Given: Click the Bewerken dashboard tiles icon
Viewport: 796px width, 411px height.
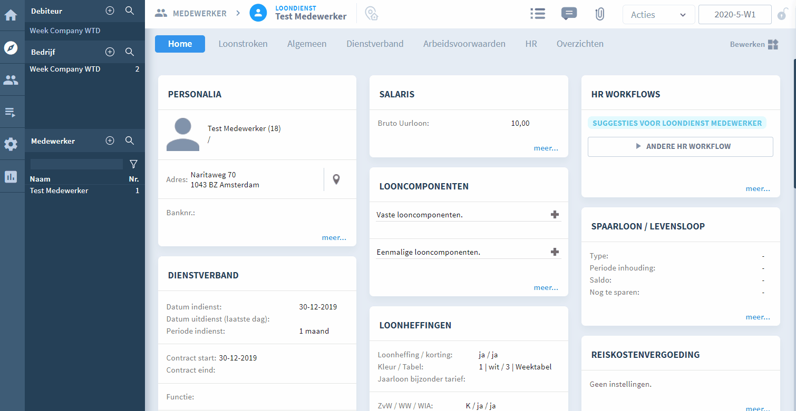Looking at the screenshot, I should point(773,44).
